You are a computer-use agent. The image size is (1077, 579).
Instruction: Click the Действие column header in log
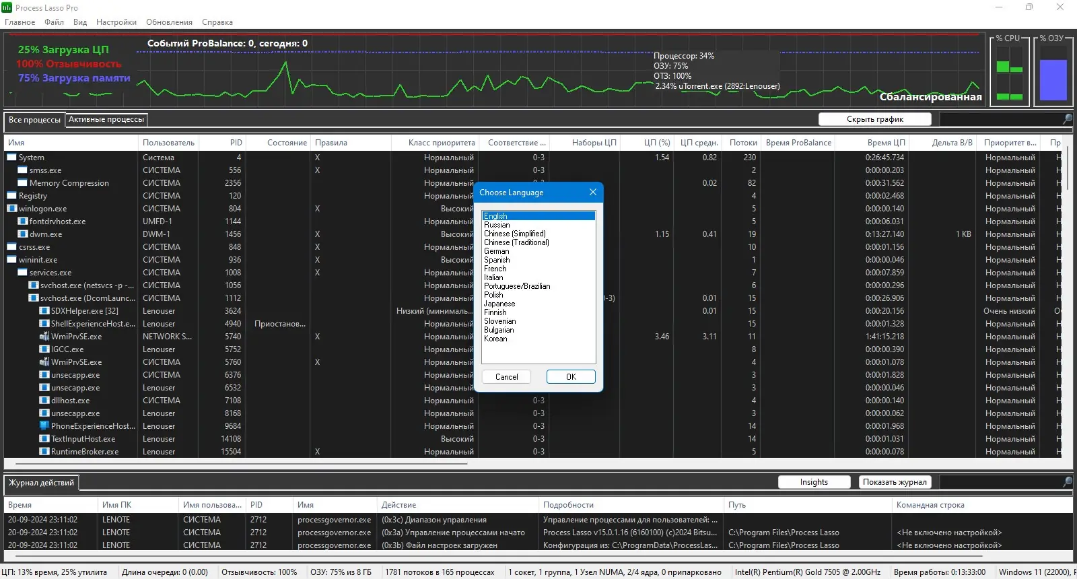tap(458, 505)
